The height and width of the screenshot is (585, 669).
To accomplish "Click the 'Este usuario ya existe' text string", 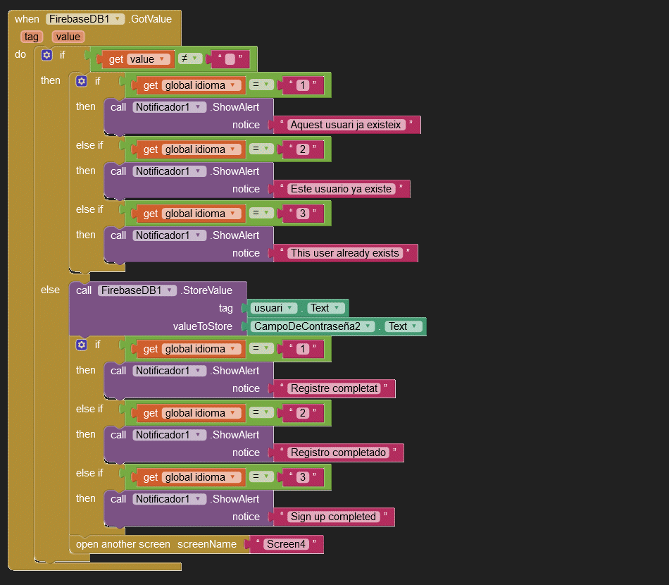I will 341,189.
